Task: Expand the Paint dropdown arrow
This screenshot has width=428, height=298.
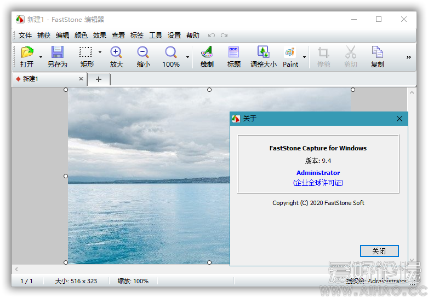Action: pyautogui.click(x=304, y=57)
